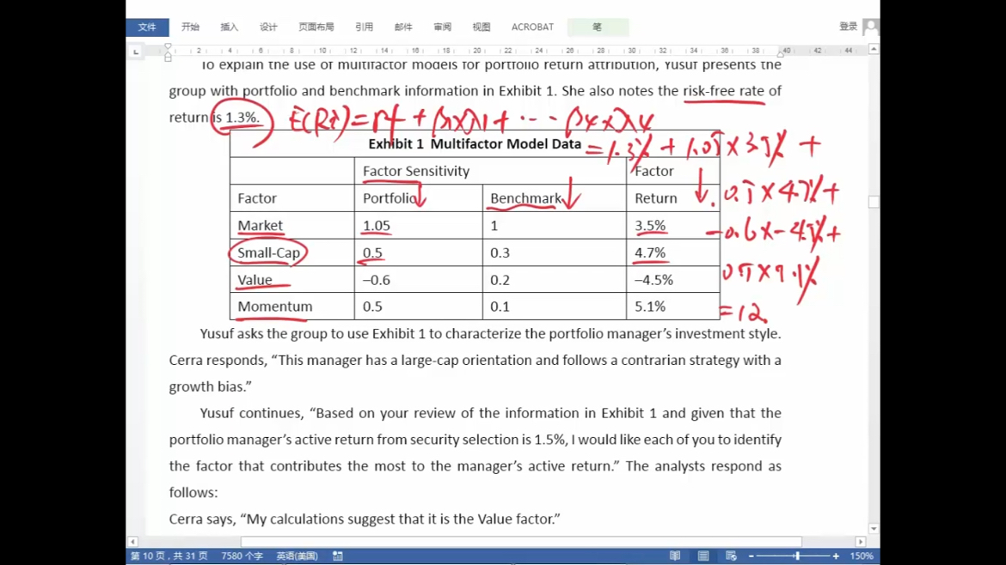
Task: Click the vertical scrollbar down arrow
Action: coord(874,529)
